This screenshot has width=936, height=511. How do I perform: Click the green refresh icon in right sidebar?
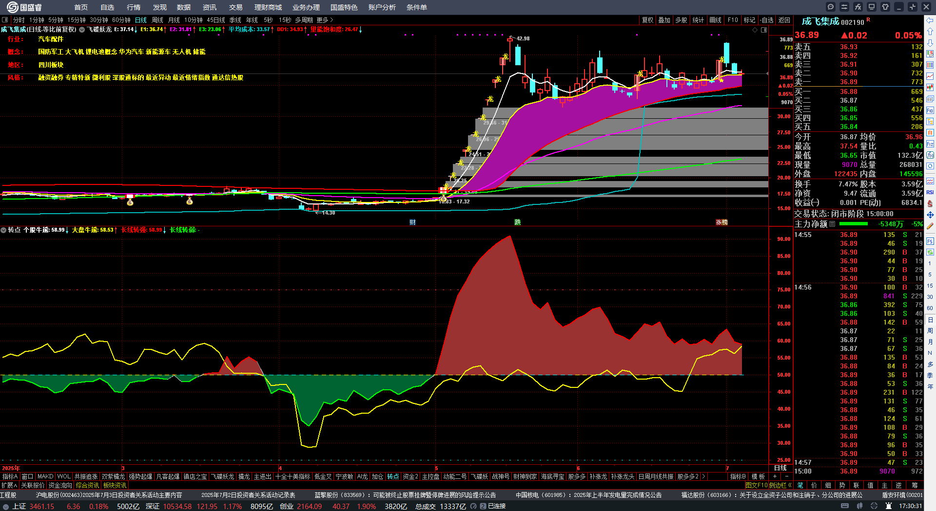tap(930, 252)
